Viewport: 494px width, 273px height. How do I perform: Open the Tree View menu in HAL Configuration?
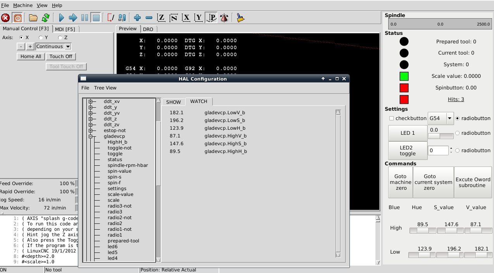tap(105, 88)
